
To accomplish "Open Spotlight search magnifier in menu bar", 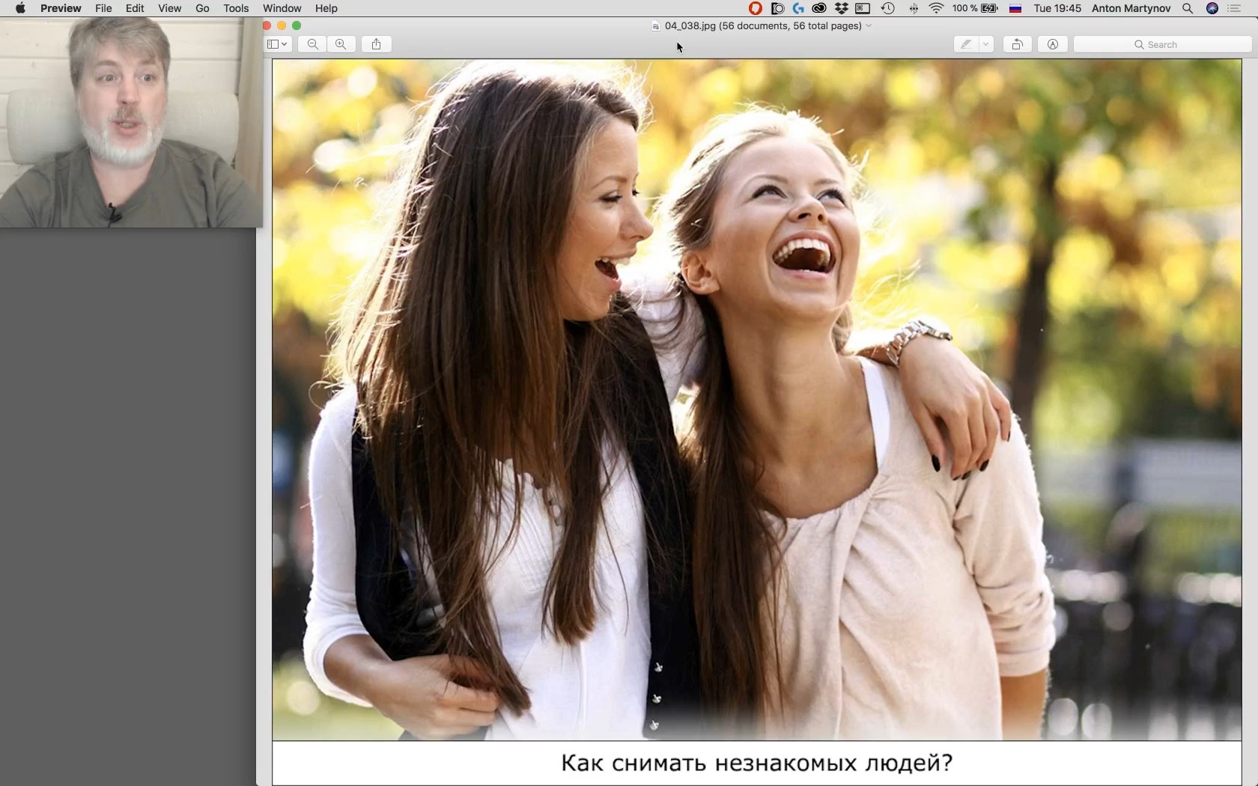I will 1188,8.
